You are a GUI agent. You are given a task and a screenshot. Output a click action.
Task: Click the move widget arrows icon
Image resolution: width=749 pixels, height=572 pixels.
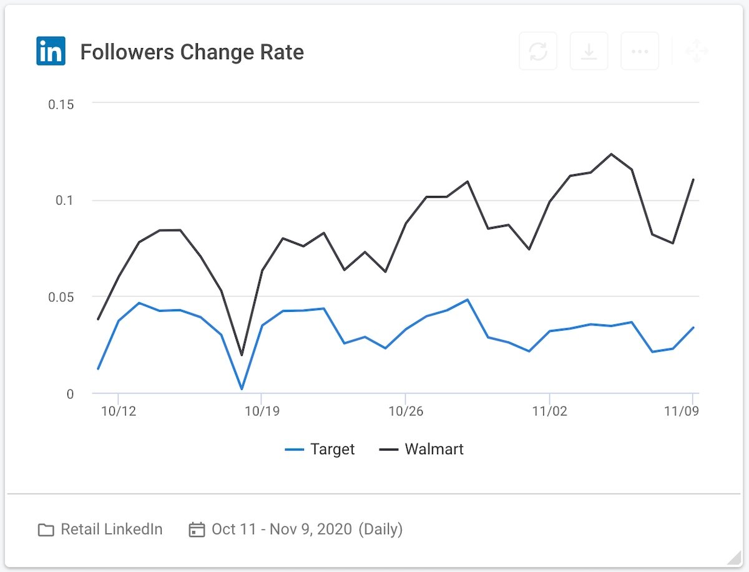click(697, 51)
